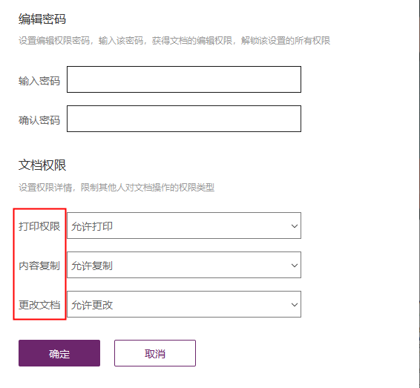Viewport: 420px width, 388px height.
Task: Open the 内容复制 dropdown showing 允许复制
Action: [x=184, y=265]
